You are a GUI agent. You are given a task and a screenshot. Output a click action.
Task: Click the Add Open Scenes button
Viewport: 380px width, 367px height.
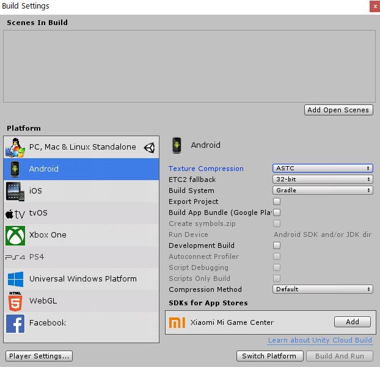[338, 110]
